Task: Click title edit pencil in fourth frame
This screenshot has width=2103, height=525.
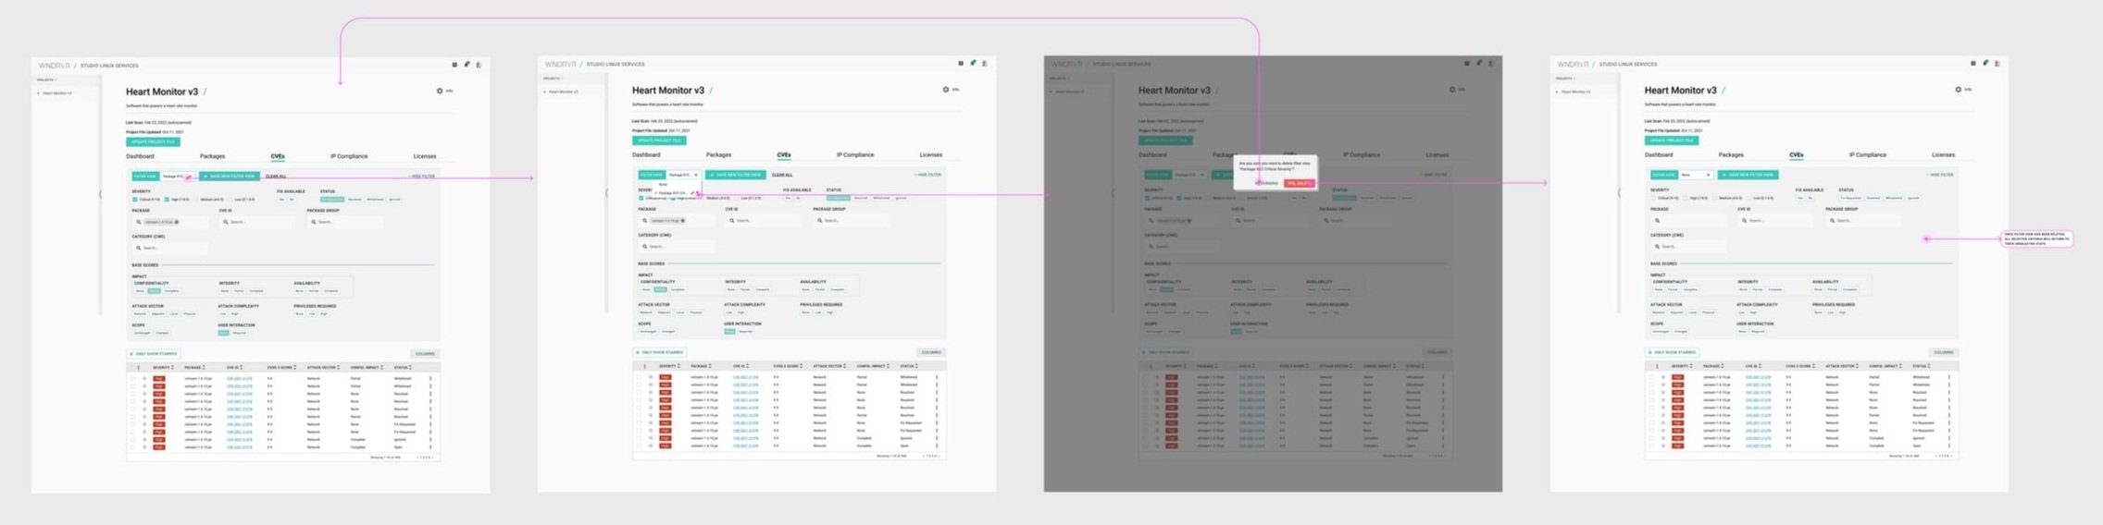Action: pyautogui.click(x=1723, y=91)
